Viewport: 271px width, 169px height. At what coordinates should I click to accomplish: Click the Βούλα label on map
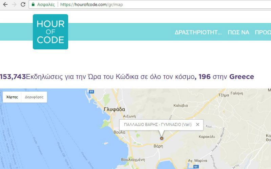[120, 132]
